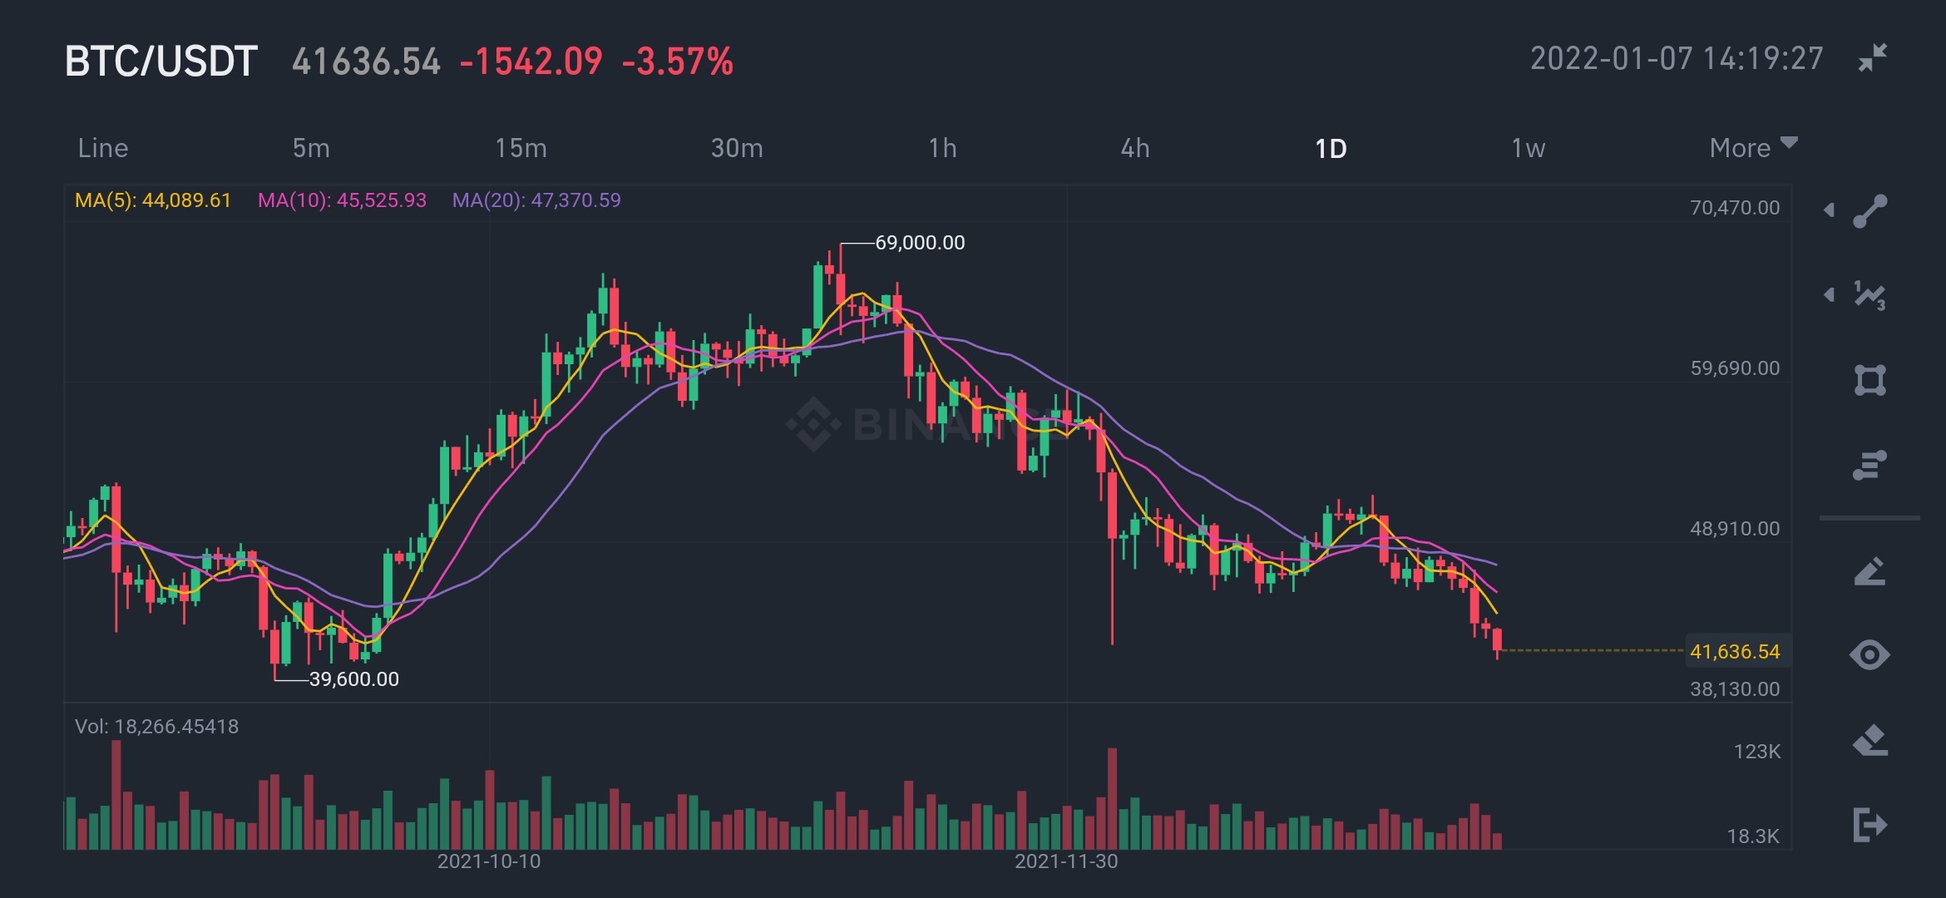Toggle drawings visibility with eye icon

(1869, 655)
